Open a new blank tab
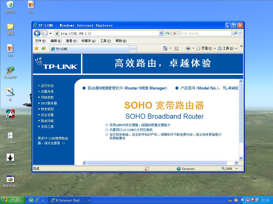 click(x=133, y=49)
